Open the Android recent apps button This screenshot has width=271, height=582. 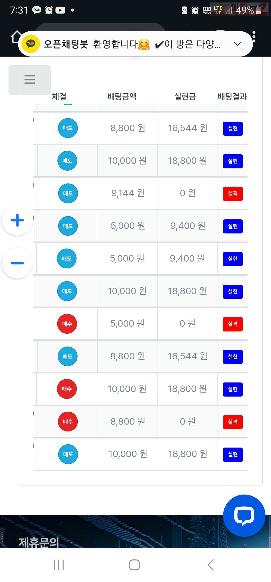(x=59, y=565)
